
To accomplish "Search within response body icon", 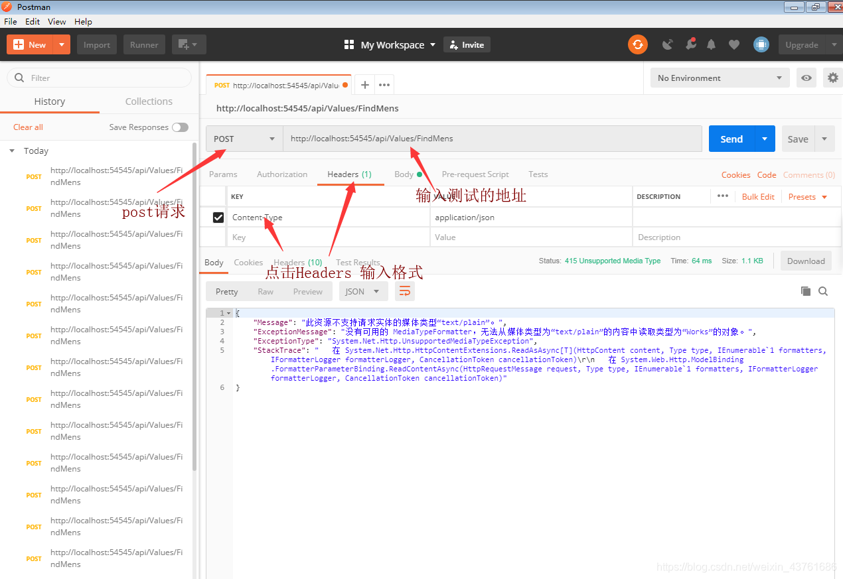I will coord(823,291).
